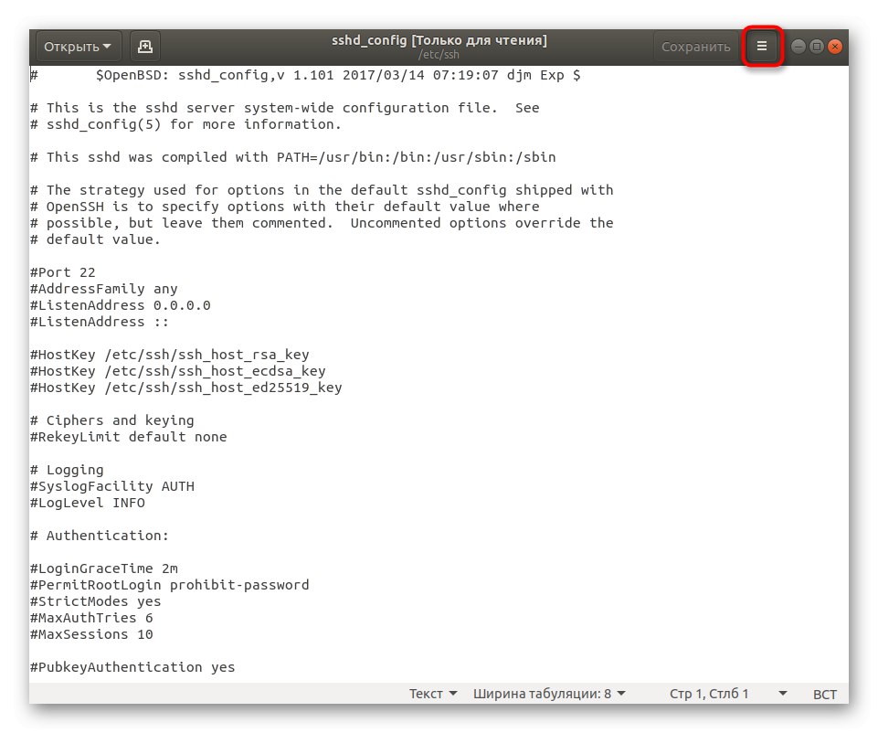The image size is (878, 733).
Task: Click the Стр 1, Стлб 1 position indicator
Action: coord(709,694)
